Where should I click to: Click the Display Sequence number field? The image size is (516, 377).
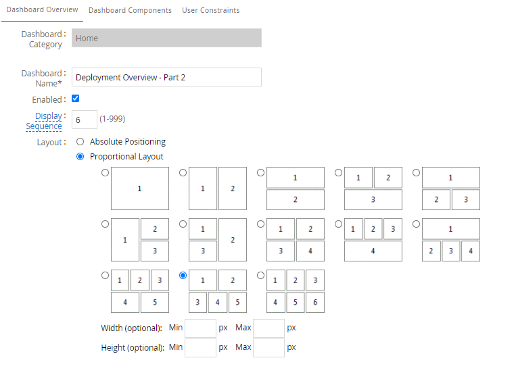pos(84,120)
